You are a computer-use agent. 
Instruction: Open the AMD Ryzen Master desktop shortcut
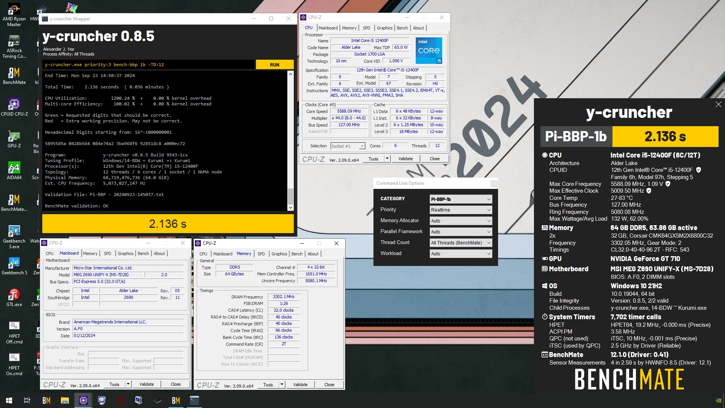(14, 15)
